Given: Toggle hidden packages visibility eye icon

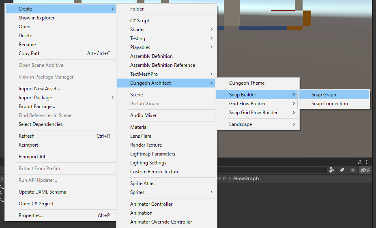Looking at the screenshot, I should click(x=365, y=170).
